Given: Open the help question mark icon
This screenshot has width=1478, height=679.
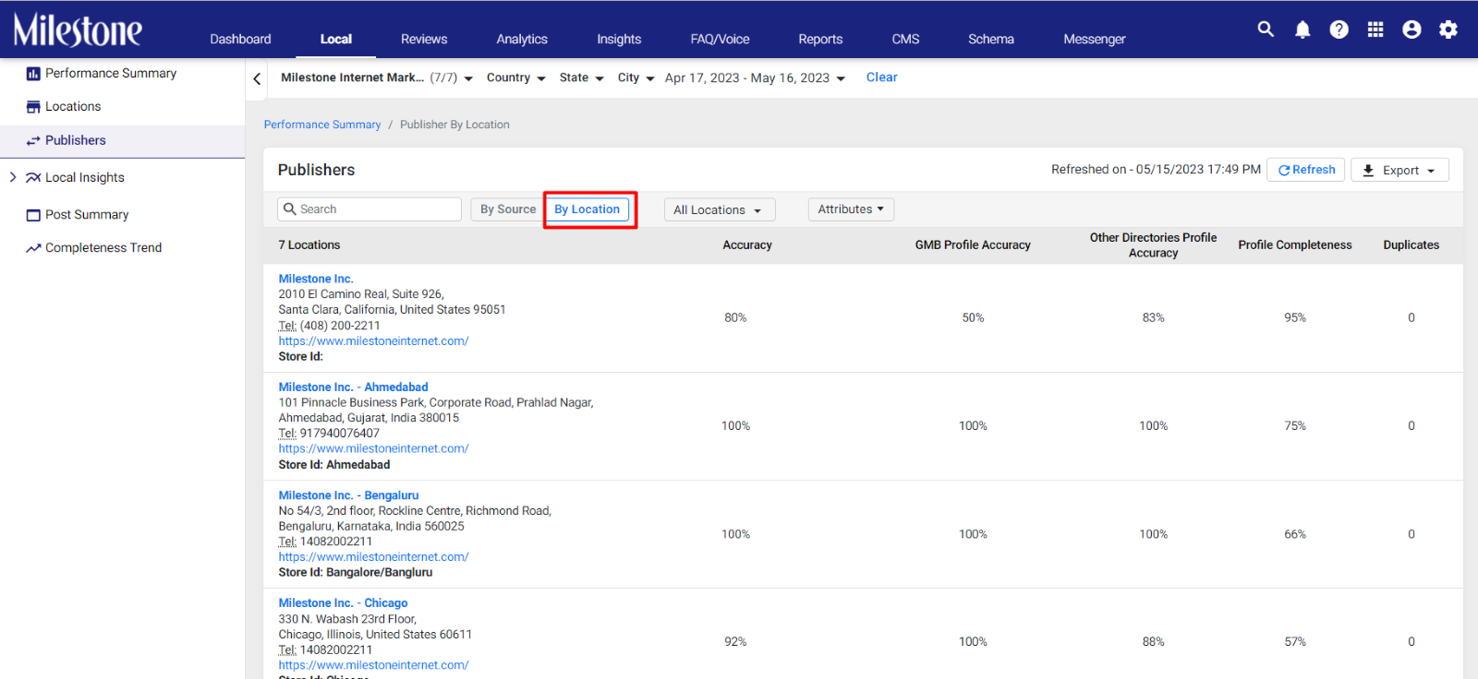Looking at the screenshot, I should pyautogui.click(x=1339, y=30).
